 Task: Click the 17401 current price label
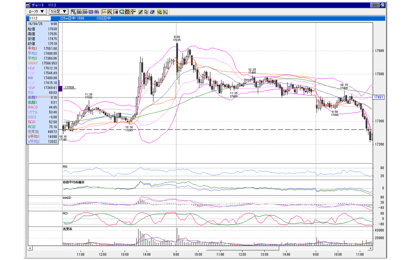[380, 97]
